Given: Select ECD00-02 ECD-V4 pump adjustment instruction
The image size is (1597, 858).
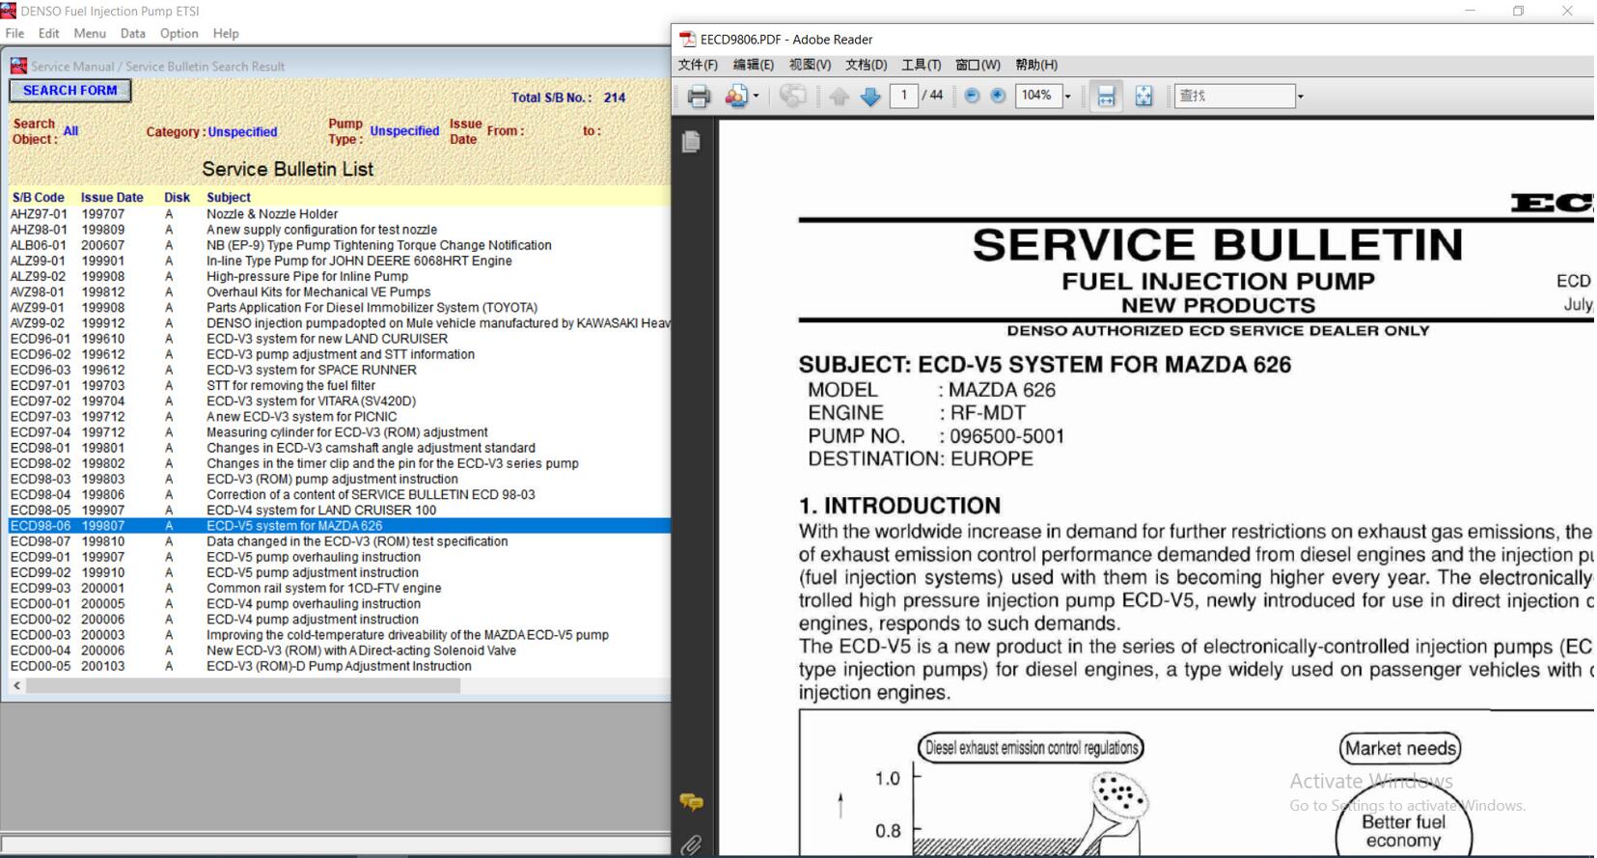Looking at the screenshot, I should tap(340, 620).
